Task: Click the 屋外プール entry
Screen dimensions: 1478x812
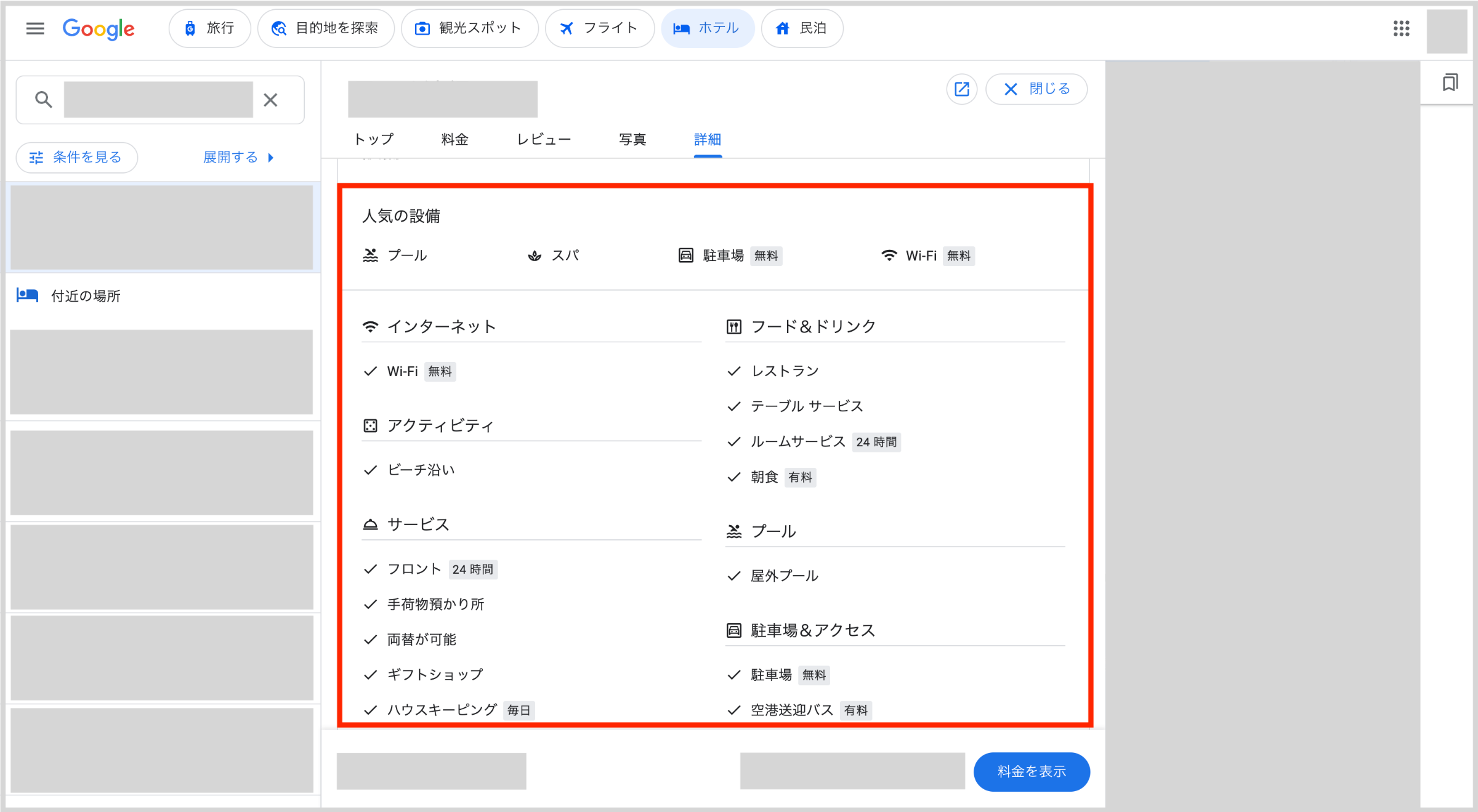Action: pos(772,576)
